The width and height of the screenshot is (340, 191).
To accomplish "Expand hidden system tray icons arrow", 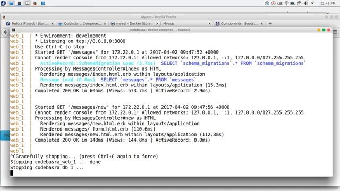I will [x=312, y=3].
